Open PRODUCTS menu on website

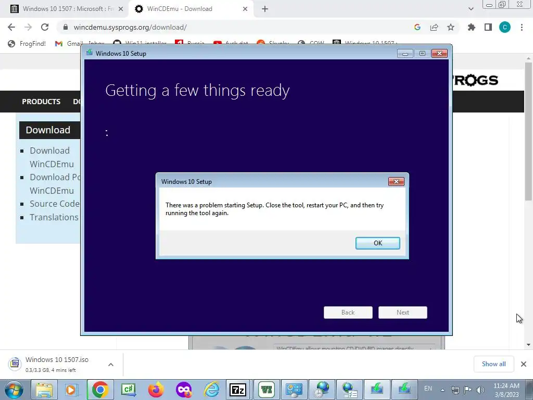[x=41, y=102]
